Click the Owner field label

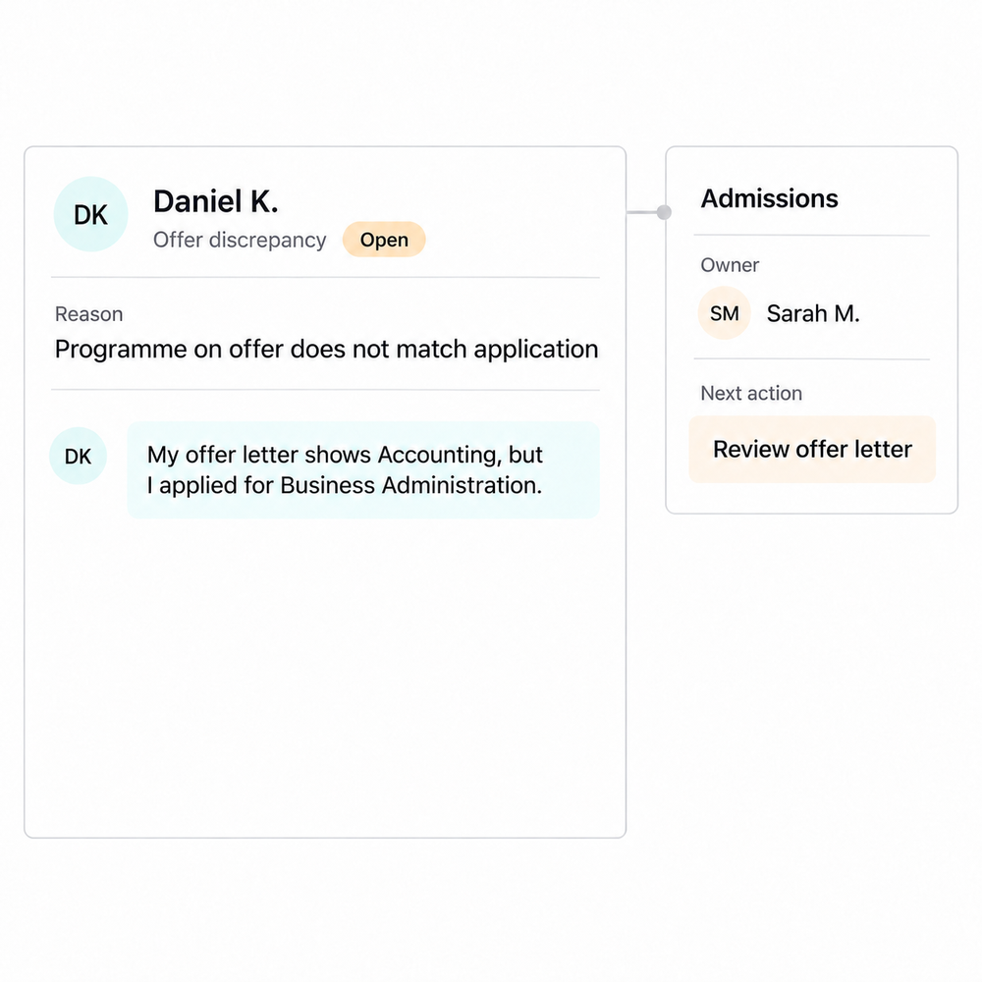pos(730,265)
